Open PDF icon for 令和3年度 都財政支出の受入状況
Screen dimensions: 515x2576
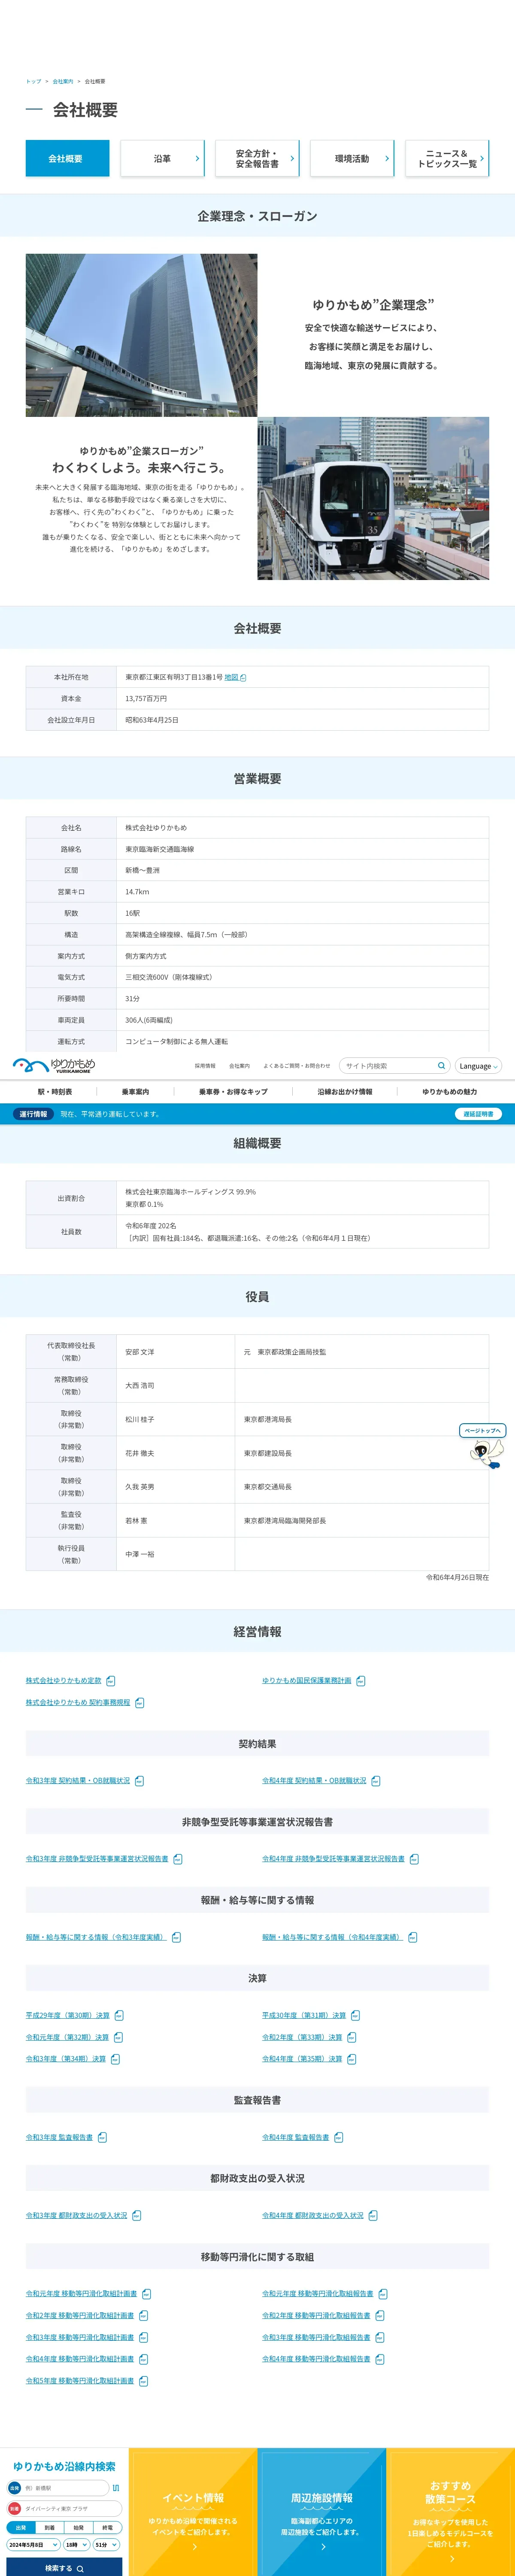(137, 2215)
